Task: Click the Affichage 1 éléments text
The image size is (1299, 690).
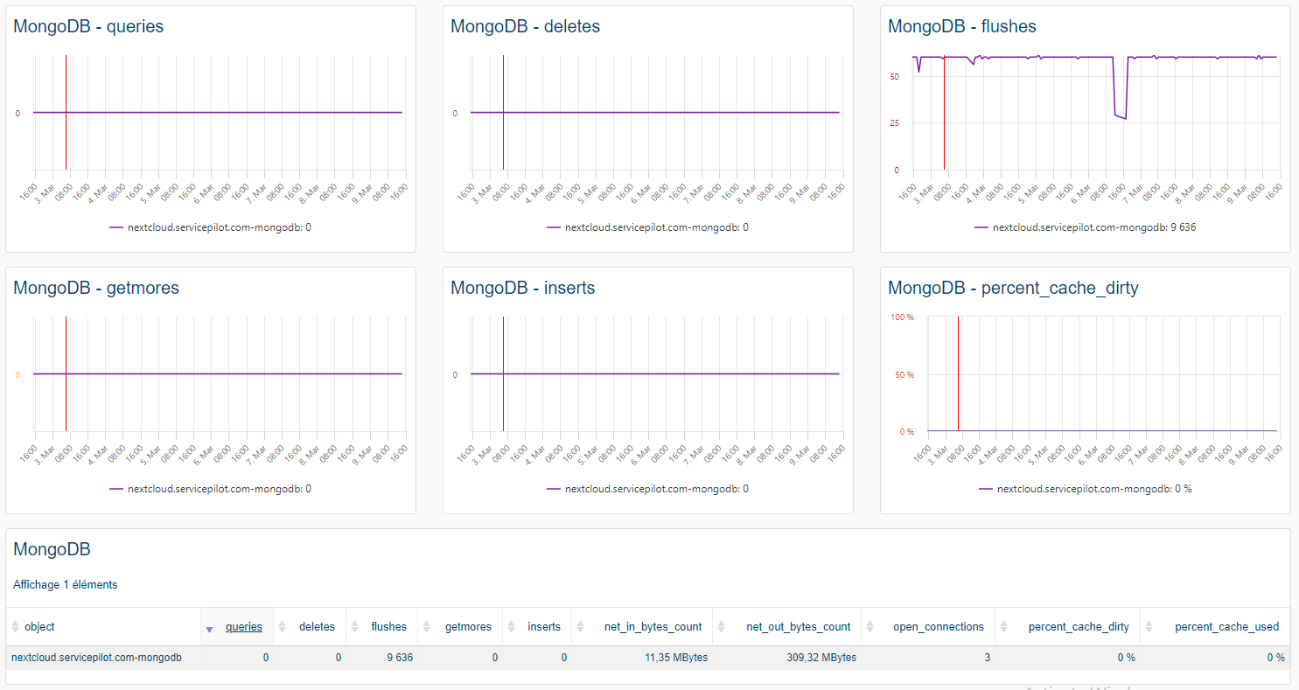Action: tap(65, 584)
